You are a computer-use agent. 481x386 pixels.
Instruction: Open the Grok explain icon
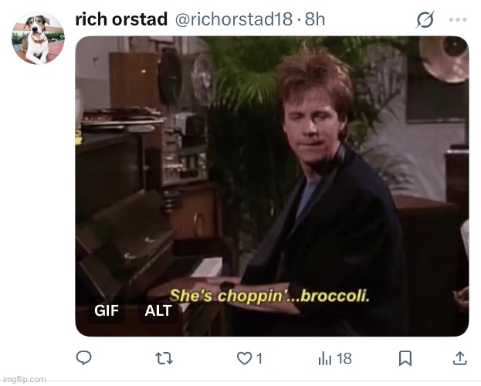point(425,19)
